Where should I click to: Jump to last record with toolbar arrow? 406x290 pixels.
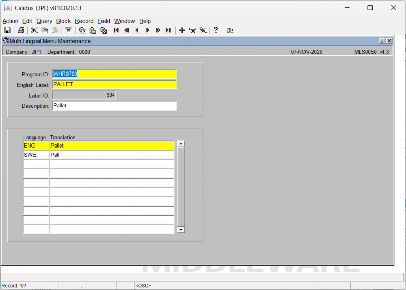click(168, 30)
